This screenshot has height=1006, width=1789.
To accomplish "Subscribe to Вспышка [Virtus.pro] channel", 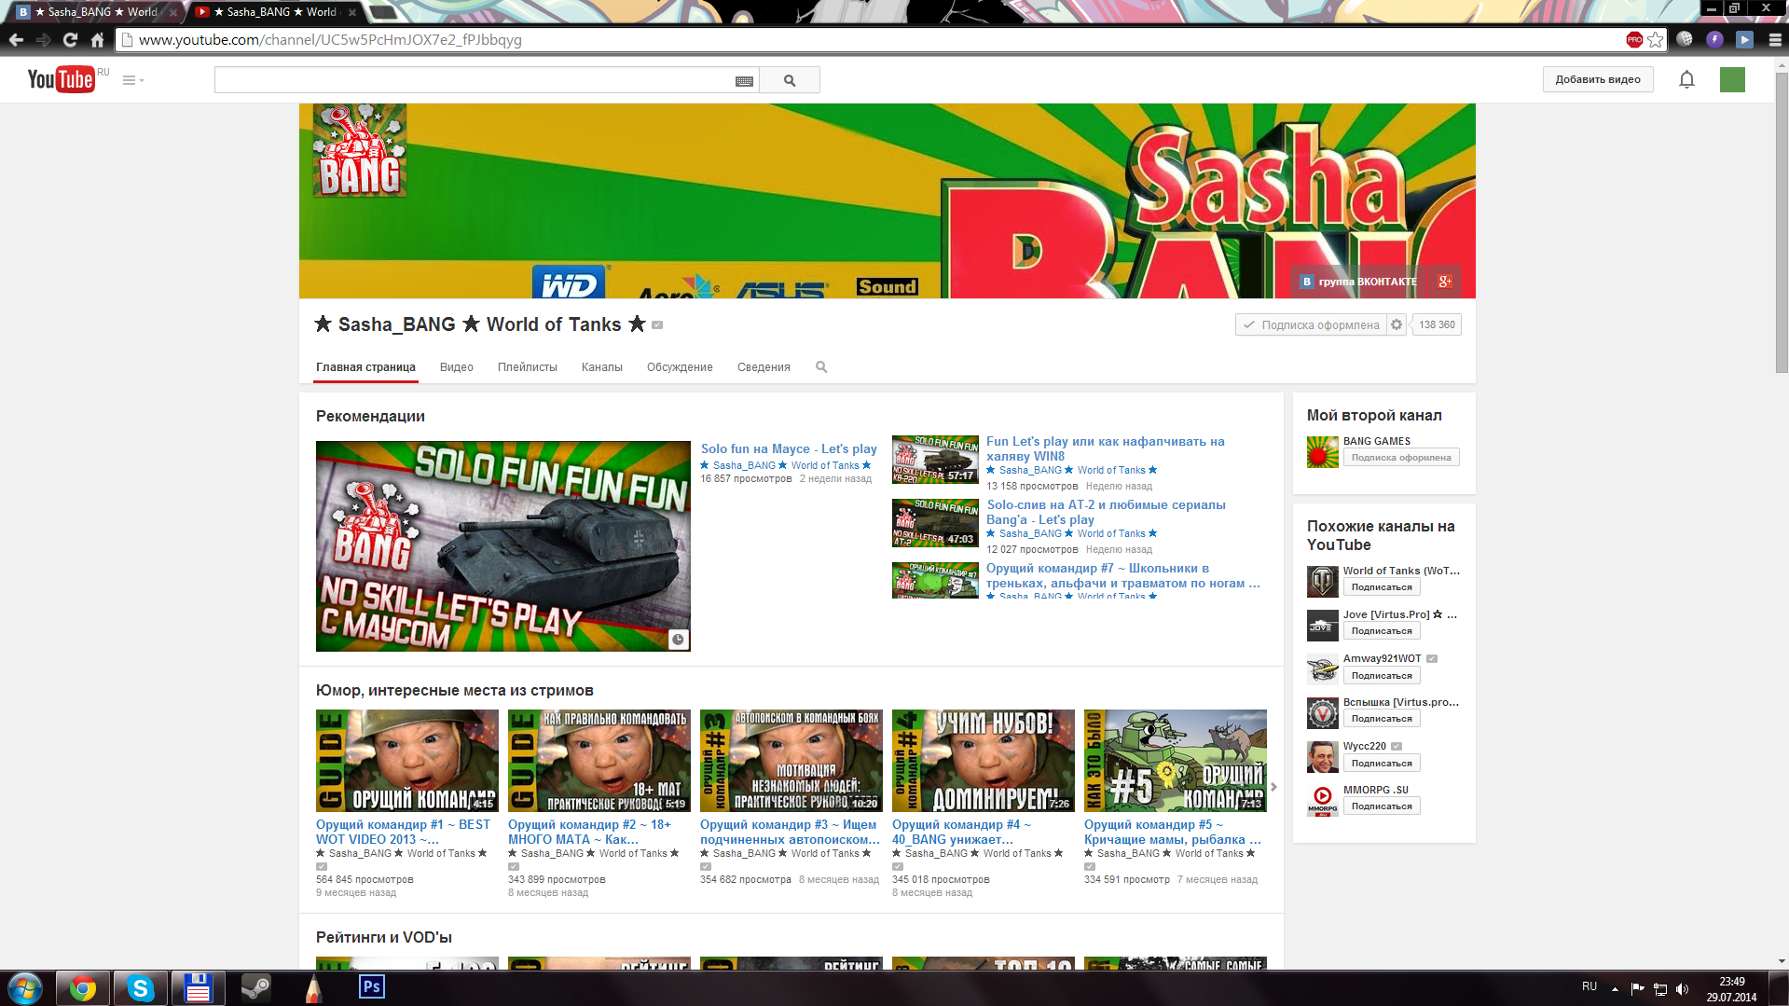I will [1382, 719].
